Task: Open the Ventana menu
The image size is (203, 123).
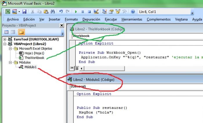Action: 181,19
